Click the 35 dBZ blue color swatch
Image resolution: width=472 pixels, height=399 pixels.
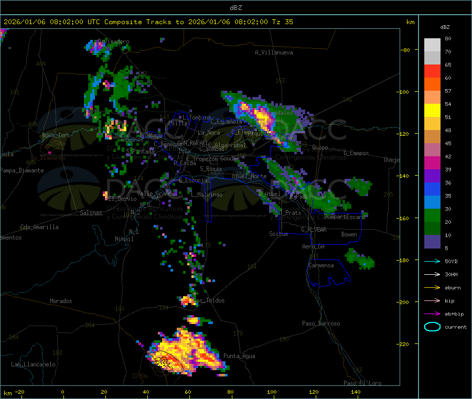432,202
